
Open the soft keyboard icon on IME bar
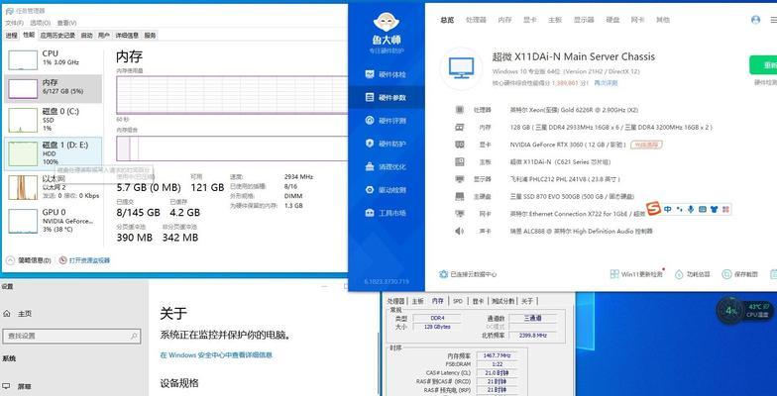(702, 210)
